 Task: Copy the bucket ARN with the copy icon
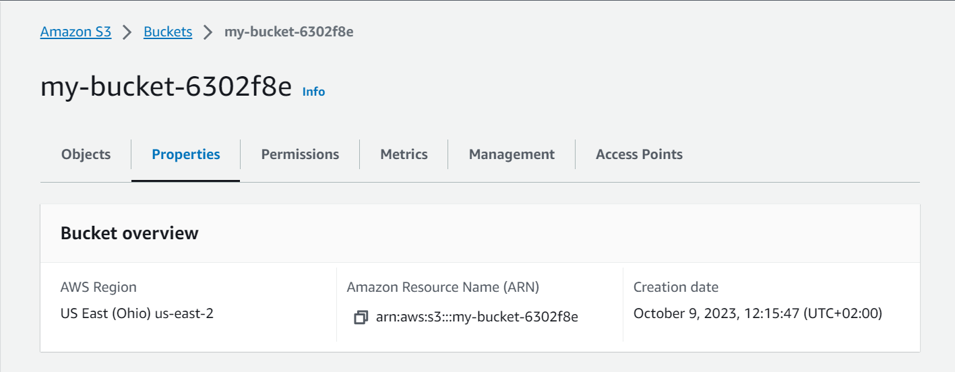(361, 317)
